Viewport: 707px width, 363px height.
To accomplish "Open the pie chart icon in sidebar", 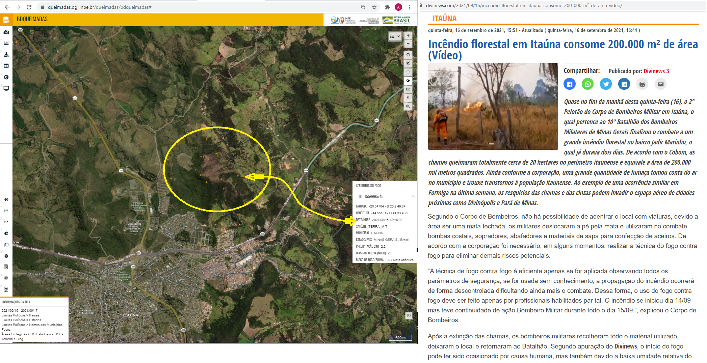I will pyautogui.click(x=6, y=233).
